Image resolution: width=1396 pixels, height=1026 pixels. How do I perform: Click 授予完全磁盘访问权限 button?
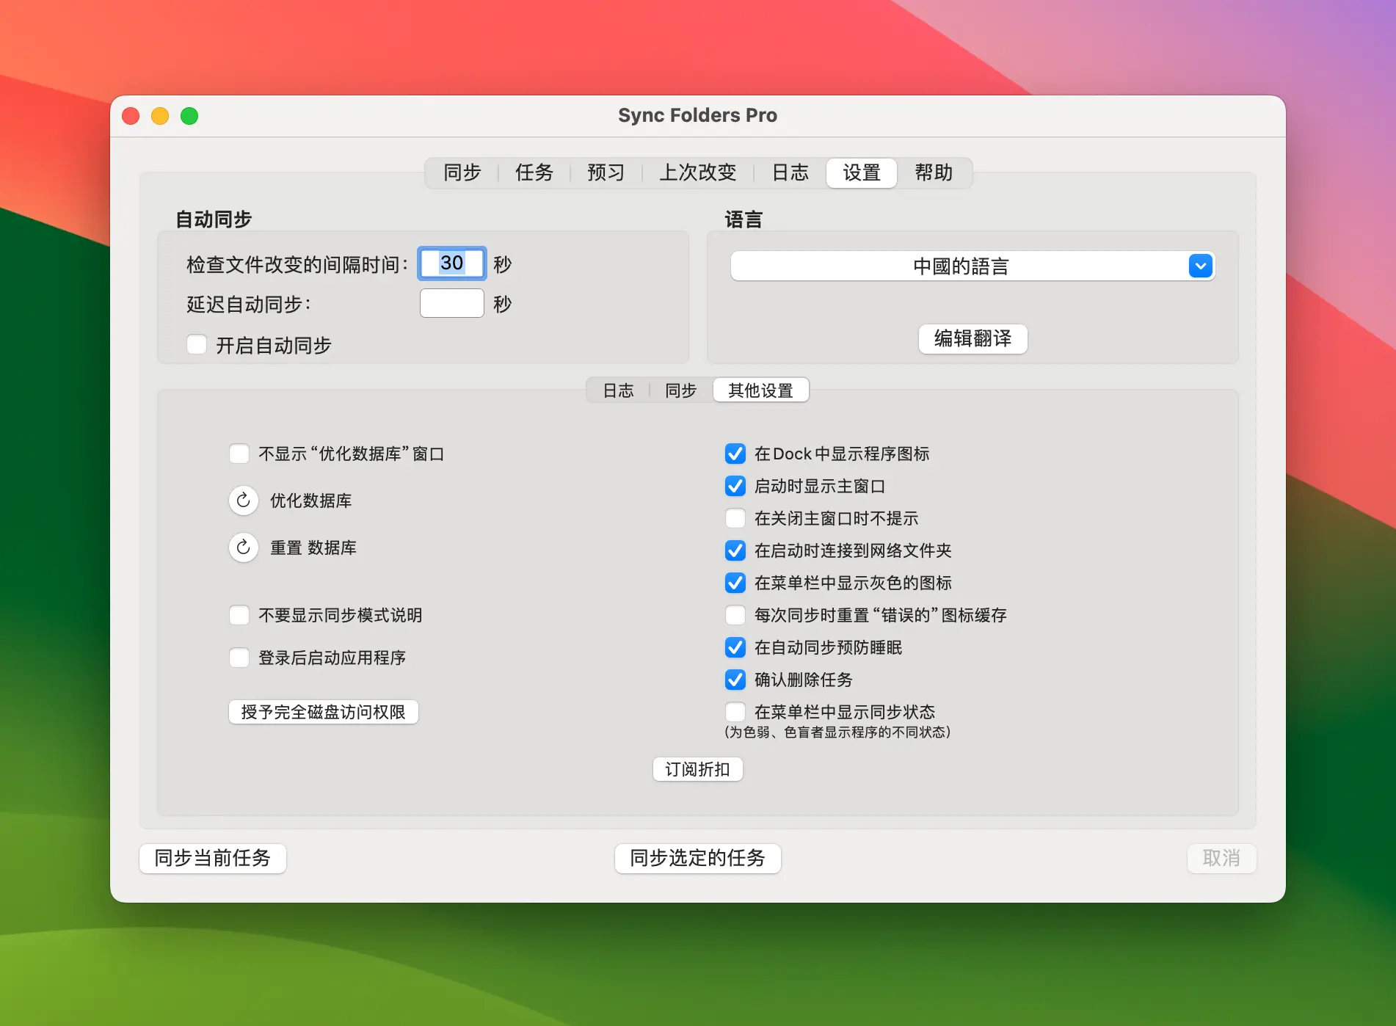tap(323, 711)
